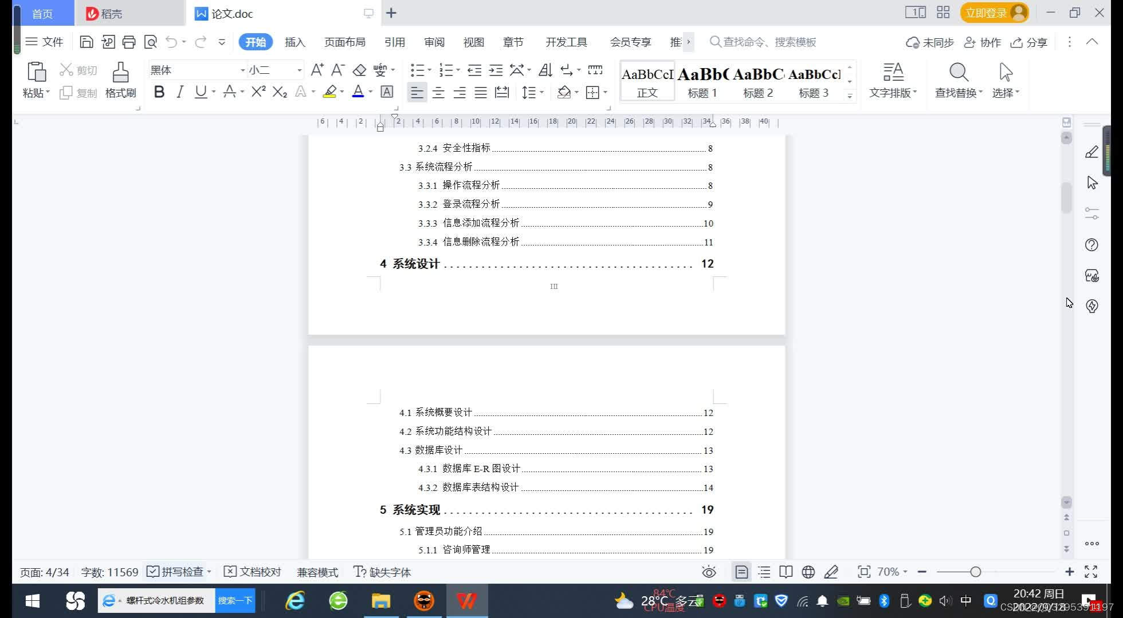Screen dimensions: 1123x618
Task: Clear formatting with eraser icon
Action: [x=359, y=70]
